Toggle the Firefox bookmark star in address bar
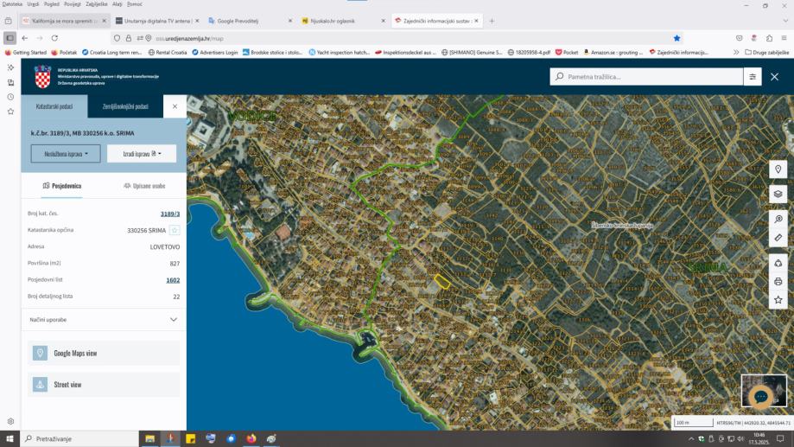This screenshot has height=447, width=794. (676, 38)
